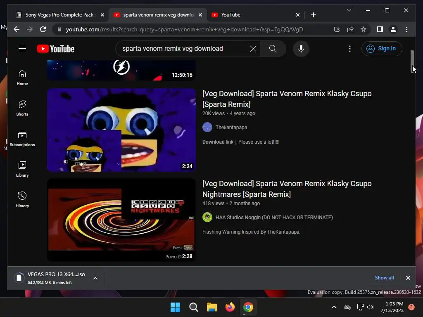423x317 pixels.
Task: Click the install app icon in address bar
Action: pyautogui.click(x=337, y=29)
